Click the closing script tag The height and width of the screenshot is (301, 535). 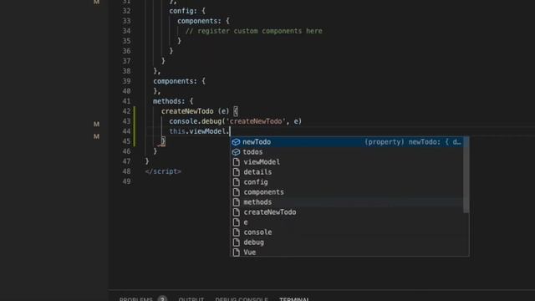coord(163,171)
